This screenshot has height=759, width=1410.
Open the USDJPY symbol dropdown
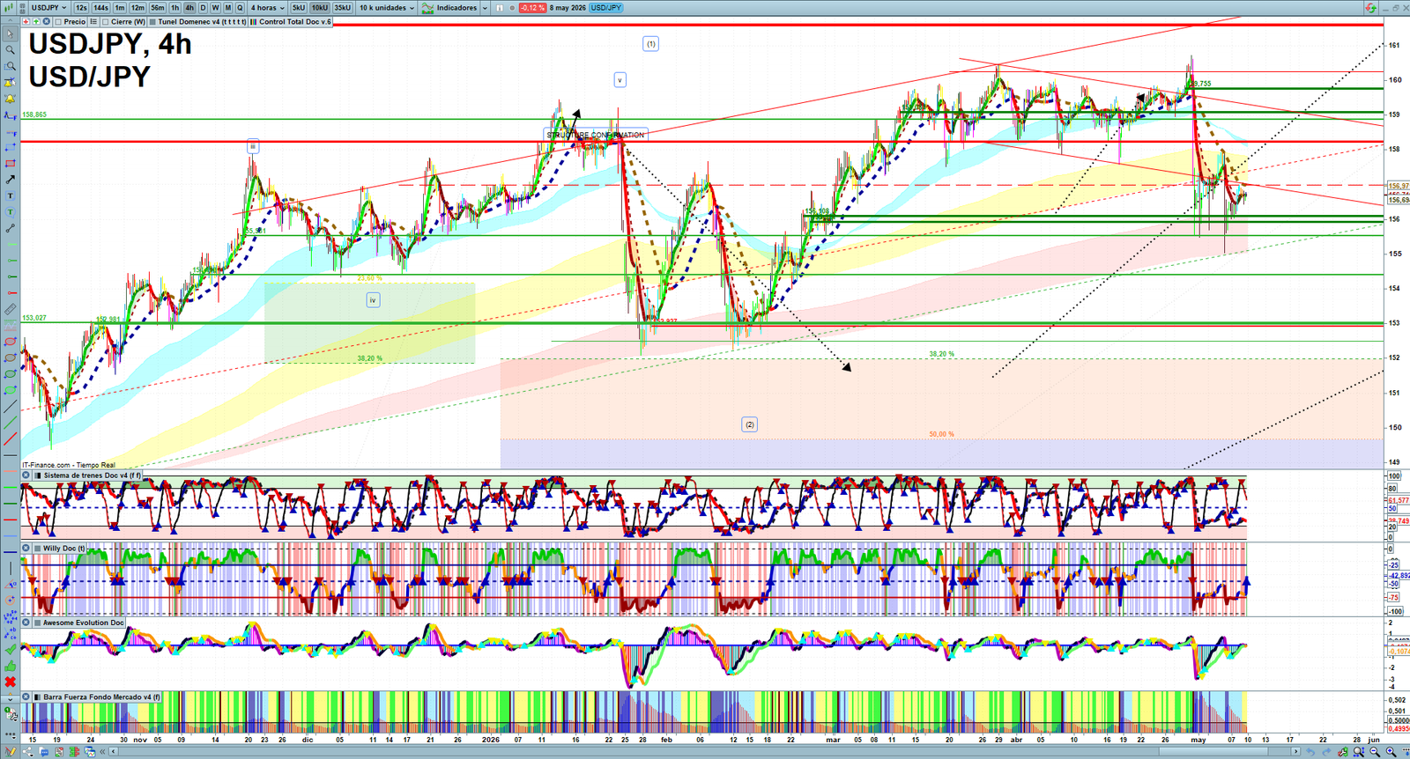coord(48,8)
